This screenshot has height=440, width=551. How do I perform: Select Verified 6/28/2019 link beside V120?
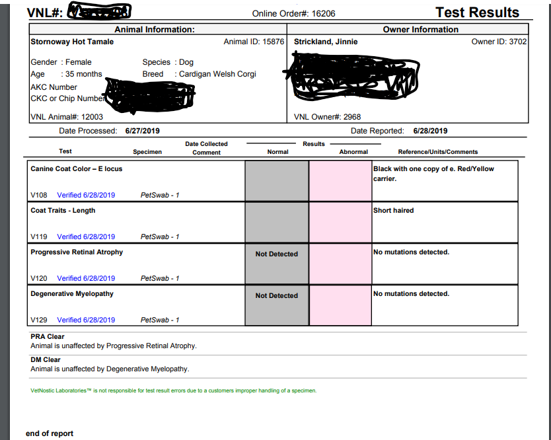[86, 278]
